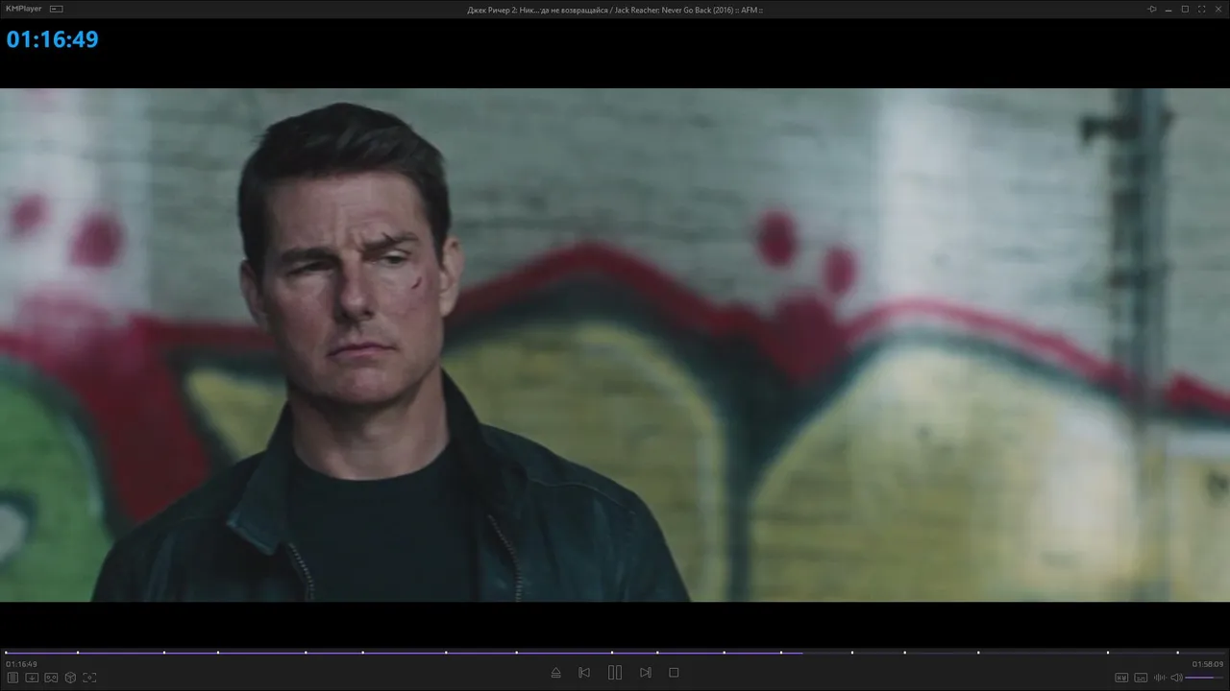Click the total duration 01:58:09

(1208, 664)
